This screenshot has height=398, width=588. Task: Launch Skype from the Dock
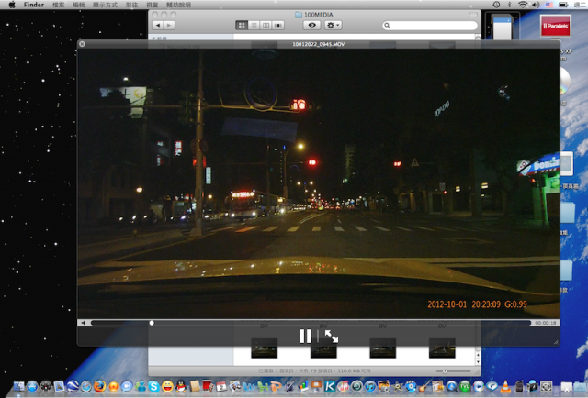153,386
